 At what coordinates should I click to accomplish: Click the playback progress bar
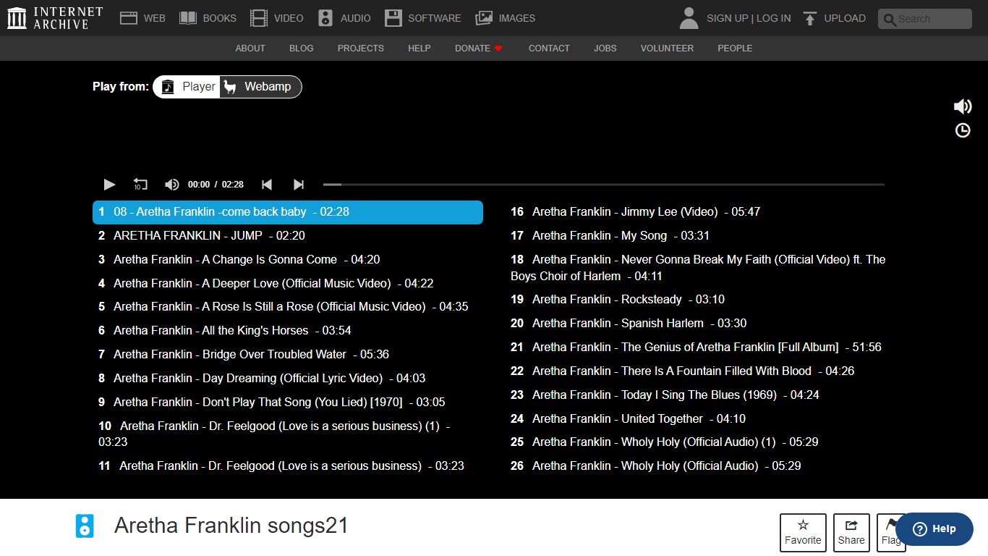point(603,185)
